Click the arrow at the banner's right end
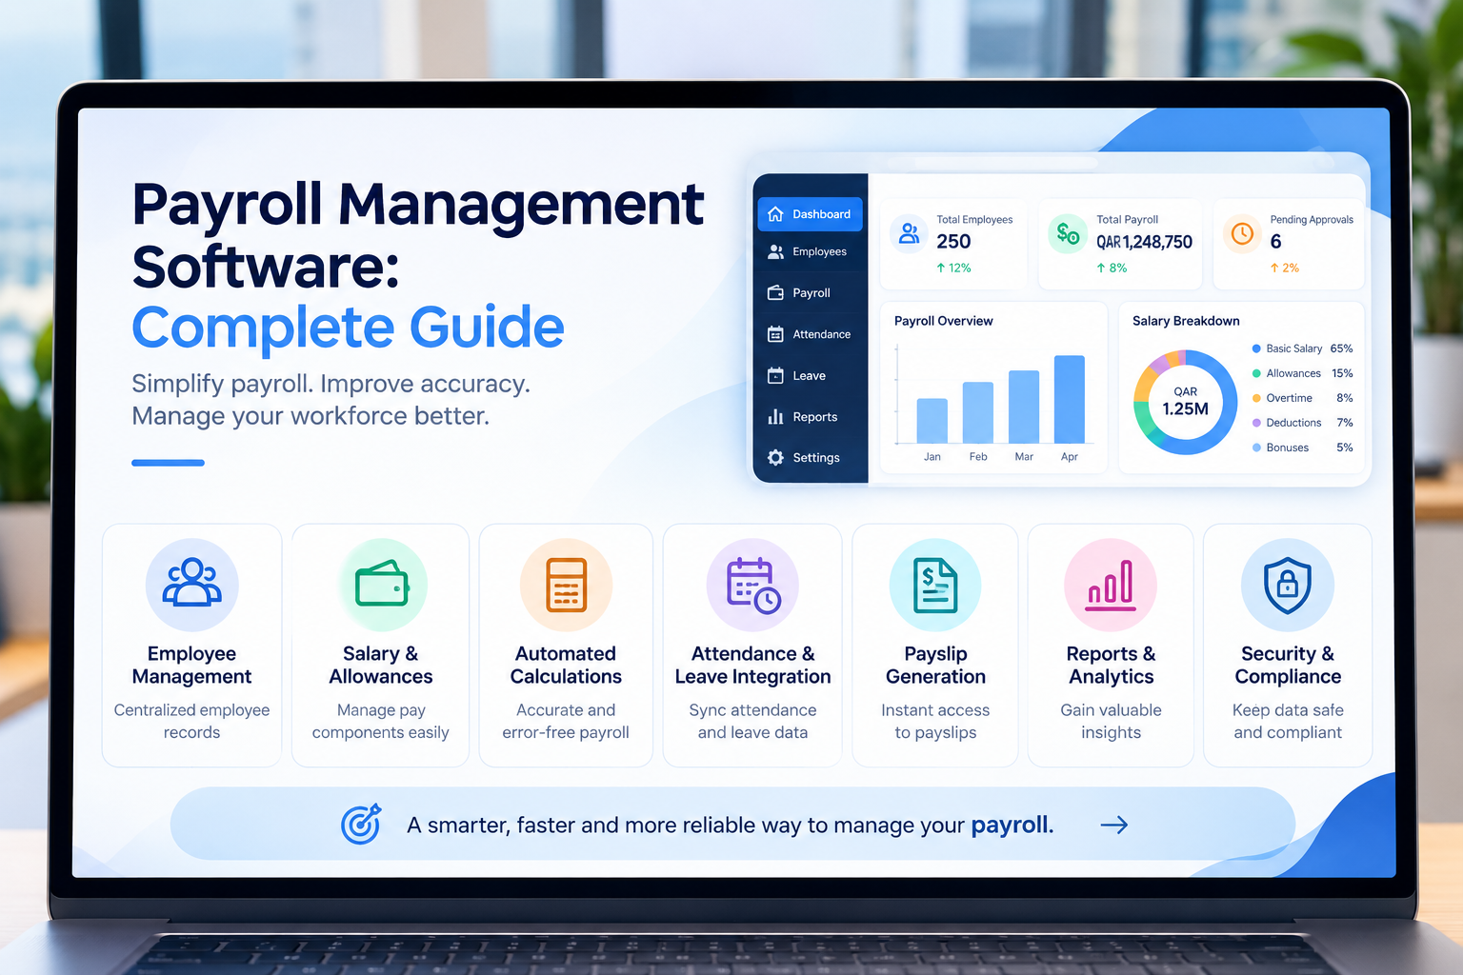 tap(1114, 825)
